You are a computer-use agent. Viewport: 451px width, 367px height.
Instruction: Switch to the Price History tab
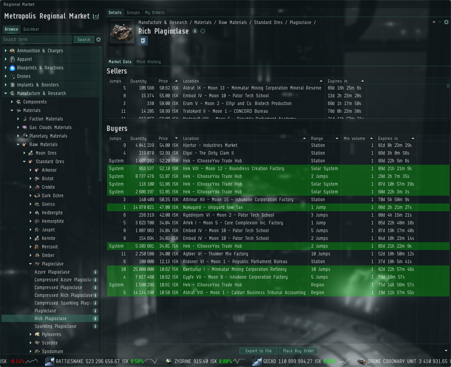pos(149,62)
